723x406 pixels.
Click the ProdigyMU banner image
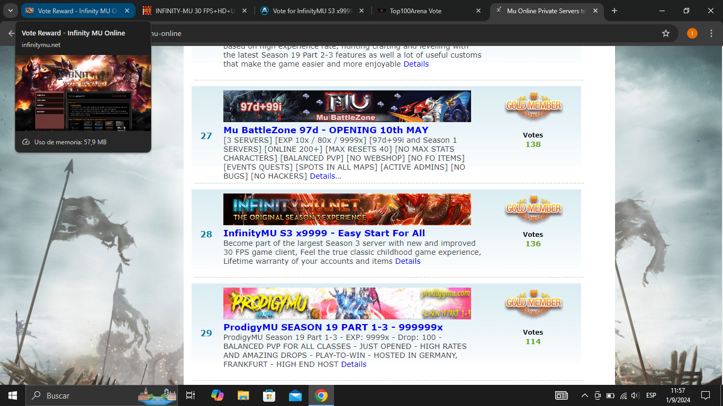347,303
